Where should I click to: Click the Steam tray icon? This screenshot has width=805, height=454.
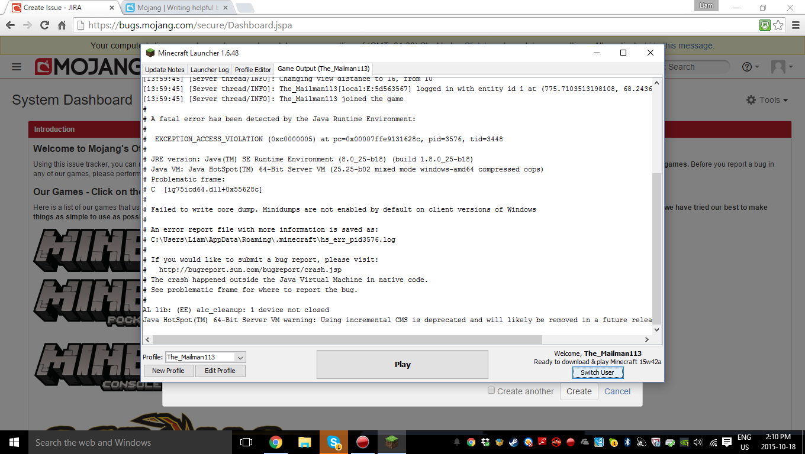point(513,442)
